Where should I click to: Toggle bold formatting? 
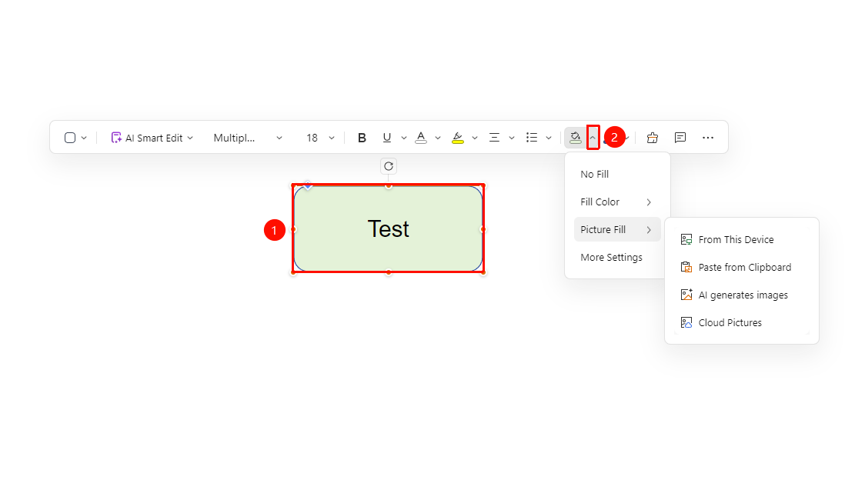[x=362, y=138]
